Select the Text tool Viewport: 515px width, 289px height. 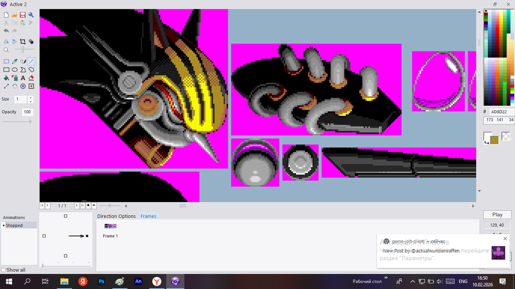[x=23, y=78]
